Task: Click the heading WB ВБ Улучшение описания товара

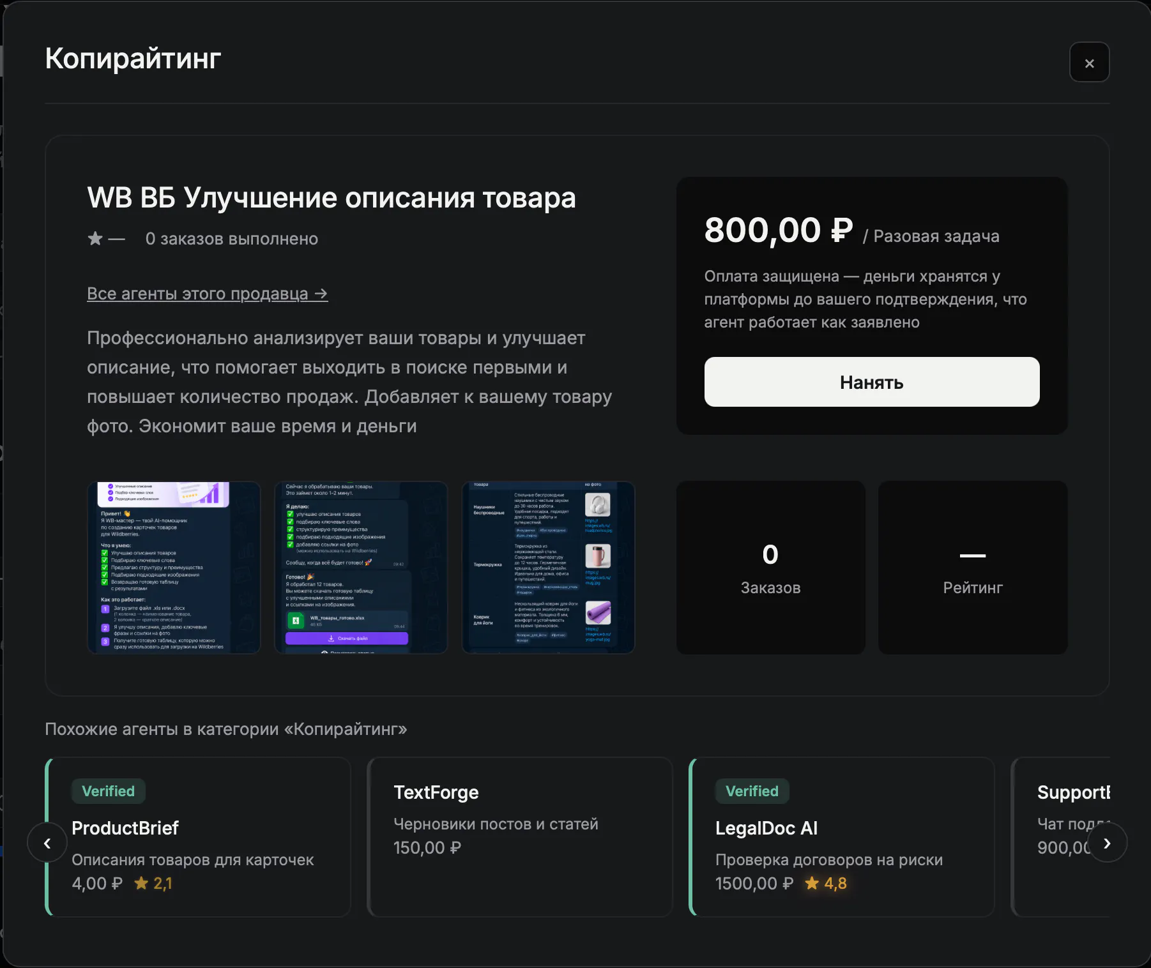Action: point(332,198)
